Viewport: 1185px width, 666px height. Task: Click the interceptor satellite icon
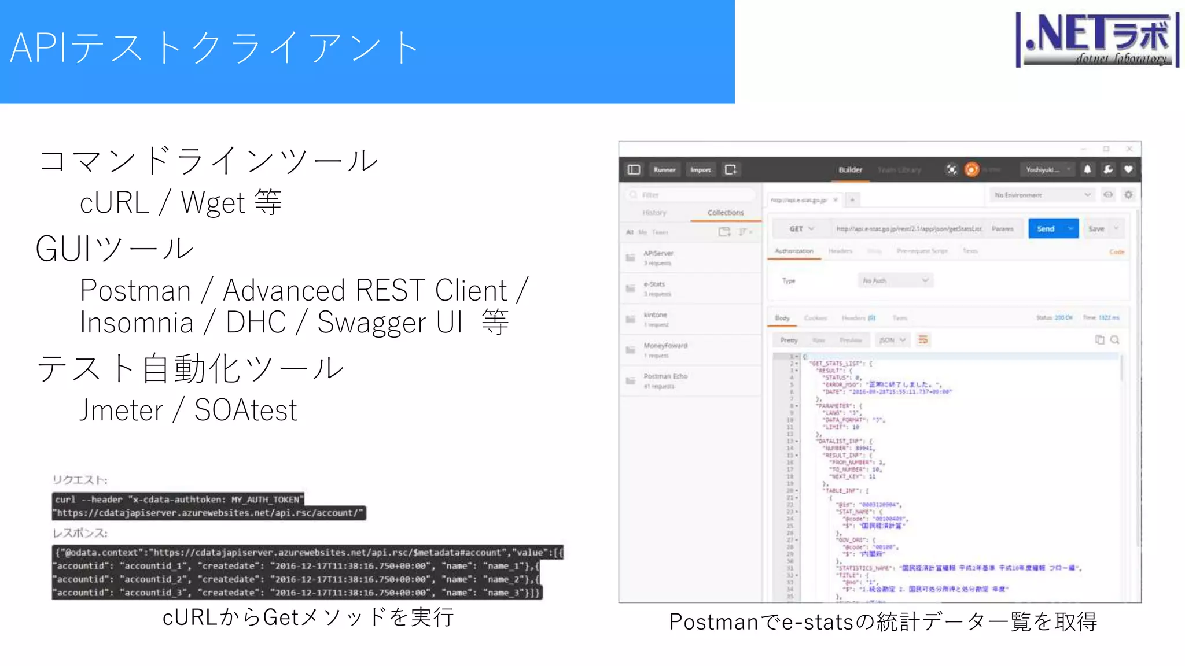[x=951, y=169]
